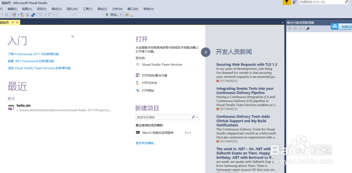This screenshot has width=352, height=173.
Task: Open the New Project icon's dropdown arrow
Action: (18, 15)
